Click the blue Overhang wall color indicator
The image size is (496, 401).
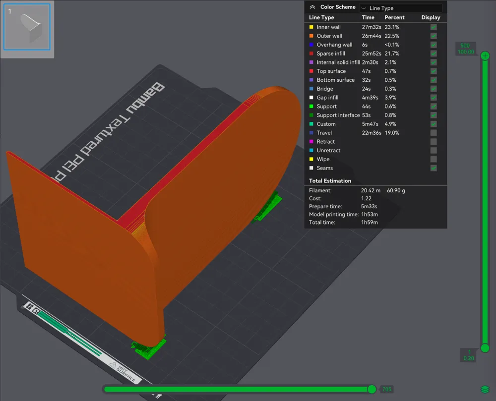[x=311, y=45]
